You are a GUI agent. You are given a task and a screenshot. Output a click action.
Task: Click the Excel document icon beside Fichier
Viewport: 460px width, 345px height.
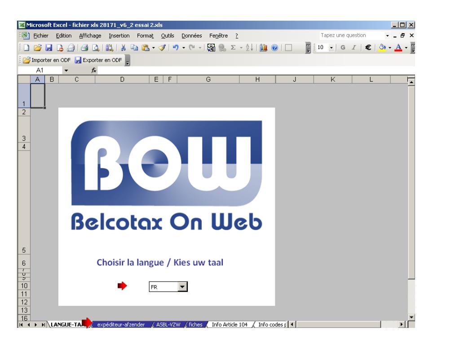[x=26, y=36]
